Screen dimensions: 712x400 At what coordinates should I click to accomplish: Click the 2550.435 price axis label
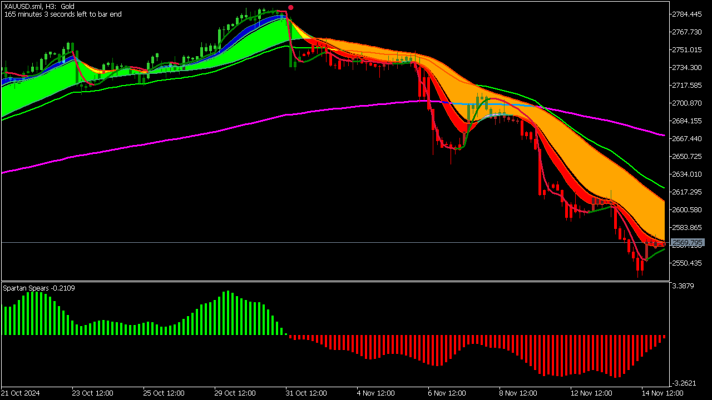point(688,263)
